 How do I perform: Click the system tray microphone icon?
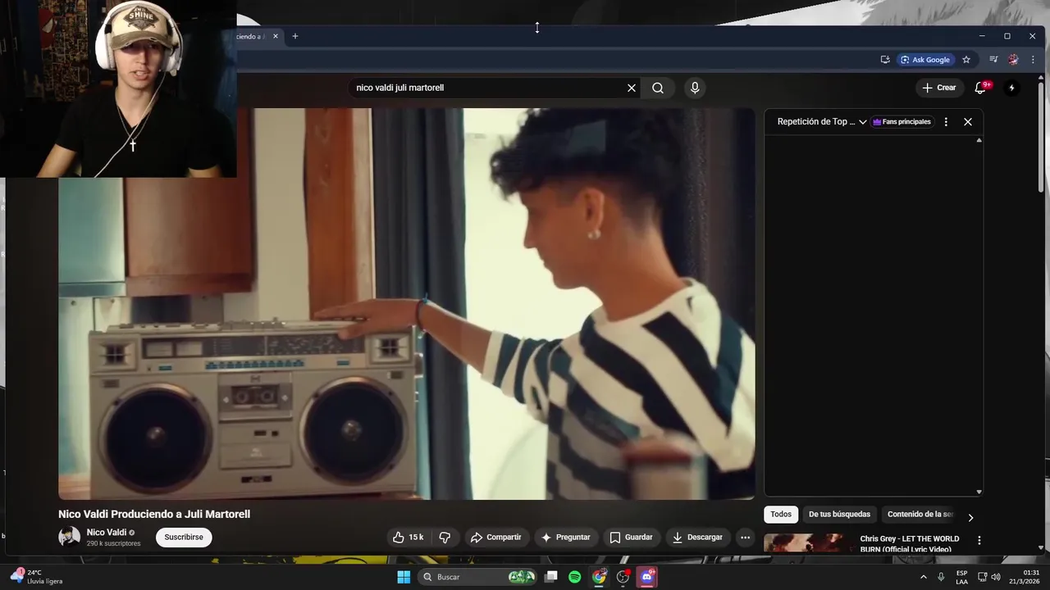point(941,577)
